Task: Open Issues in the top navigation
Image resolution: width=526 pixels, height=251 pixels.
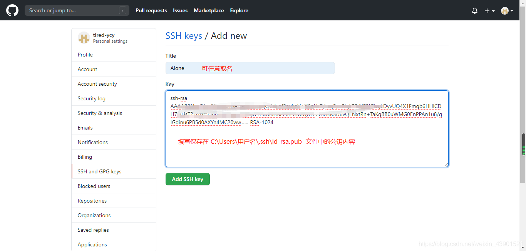Action: tap(180, 10)
